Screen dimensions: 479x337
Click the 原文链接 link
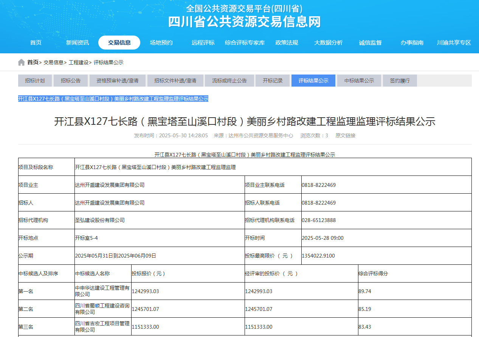pos(345,135)
